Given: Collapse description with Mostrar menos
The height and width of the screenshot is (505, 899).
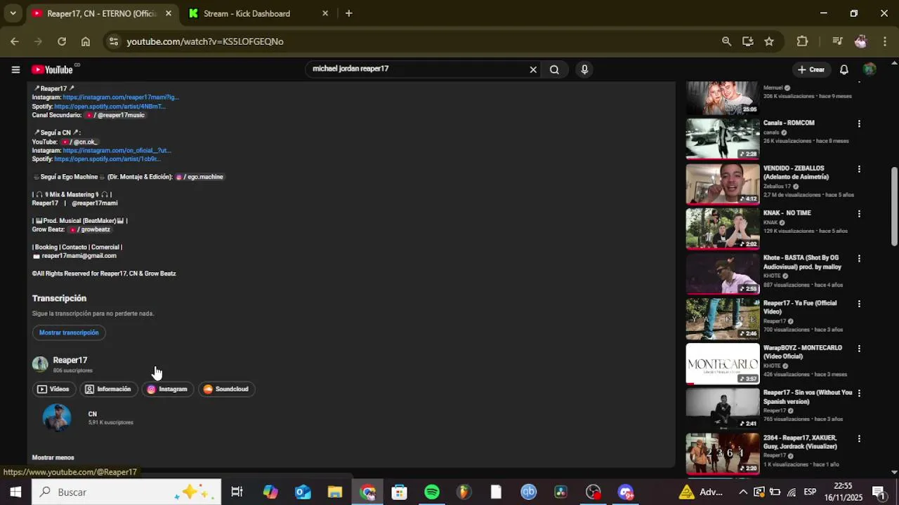Looking at the screenshot, I should [x=53, y=457].
